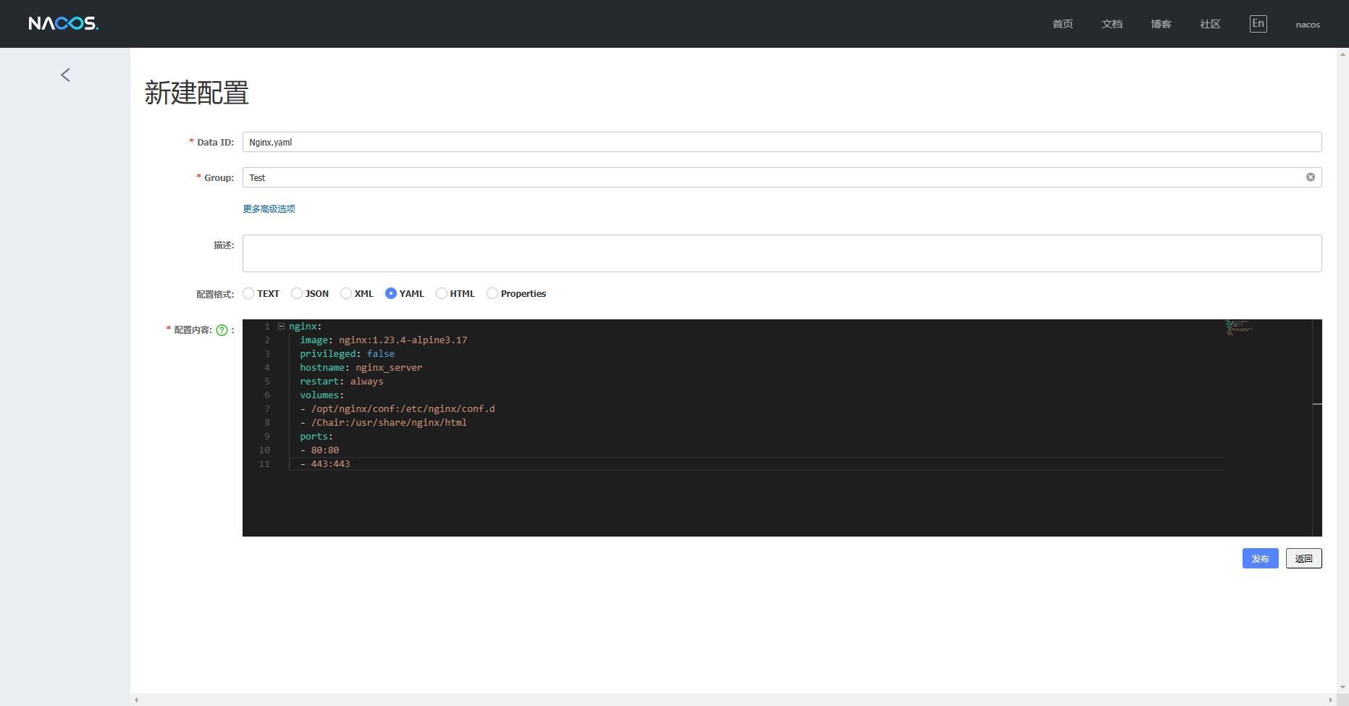This screenshot has width=1349, height=706.
Task: Select the Properties format radio button
Action: click(492, 293)
